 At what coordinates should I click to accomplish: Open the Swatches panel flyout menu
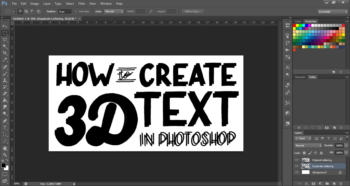(347, 21)
